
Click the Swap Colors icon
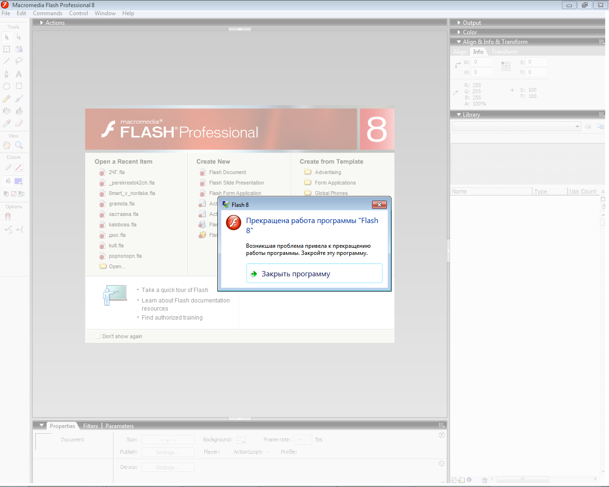(21, 194)
